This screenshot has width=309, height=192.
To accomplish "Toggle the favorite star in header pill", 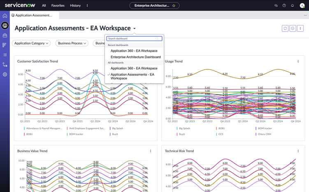I will tap(174, 5).
